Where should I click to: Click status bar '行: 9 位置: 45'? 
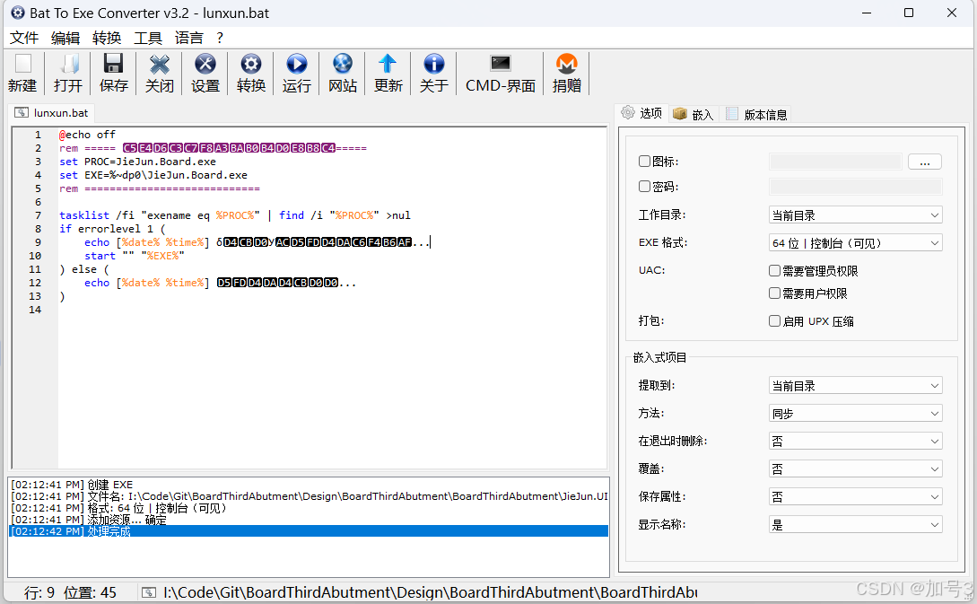pyautogui.click(x=70, y=592)
